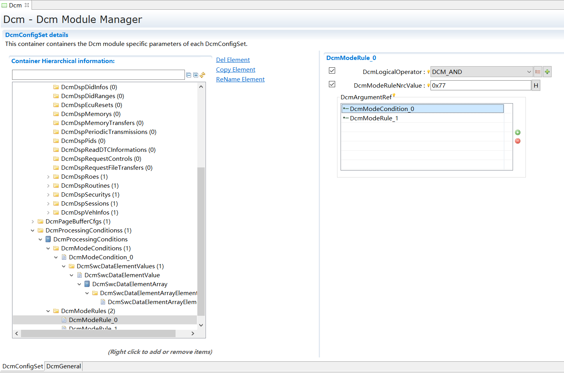The image size is (564, 373).
Task: Toggle the DcmLogicalOperator checkbox
Action: tap(332, 70)
